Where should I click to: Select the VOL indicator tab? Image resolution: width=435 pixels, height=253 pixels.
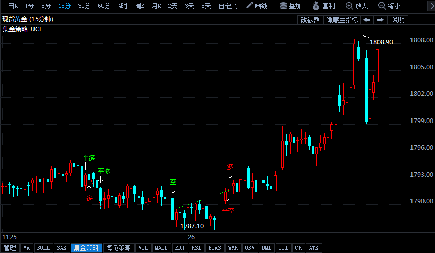coord(143,248)
